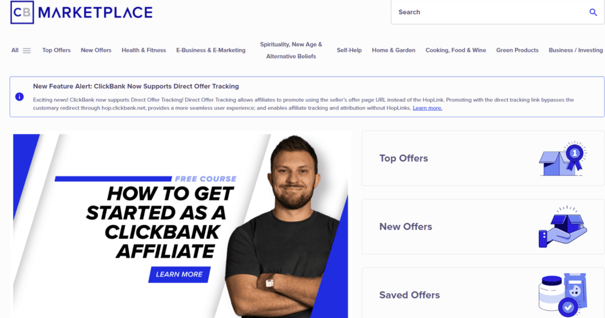Click the CB Marketplace logo
This screenshot has width=605, height=318.
click(x=82, y=12)
